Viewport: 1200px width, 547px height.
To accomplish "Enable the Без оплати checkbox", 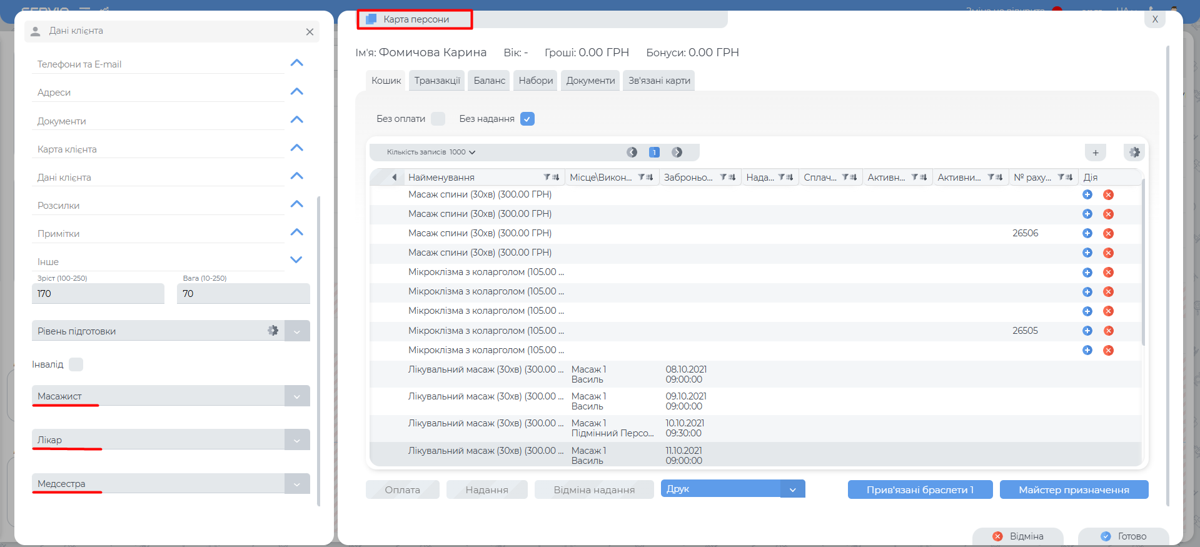I will (438, 119).
